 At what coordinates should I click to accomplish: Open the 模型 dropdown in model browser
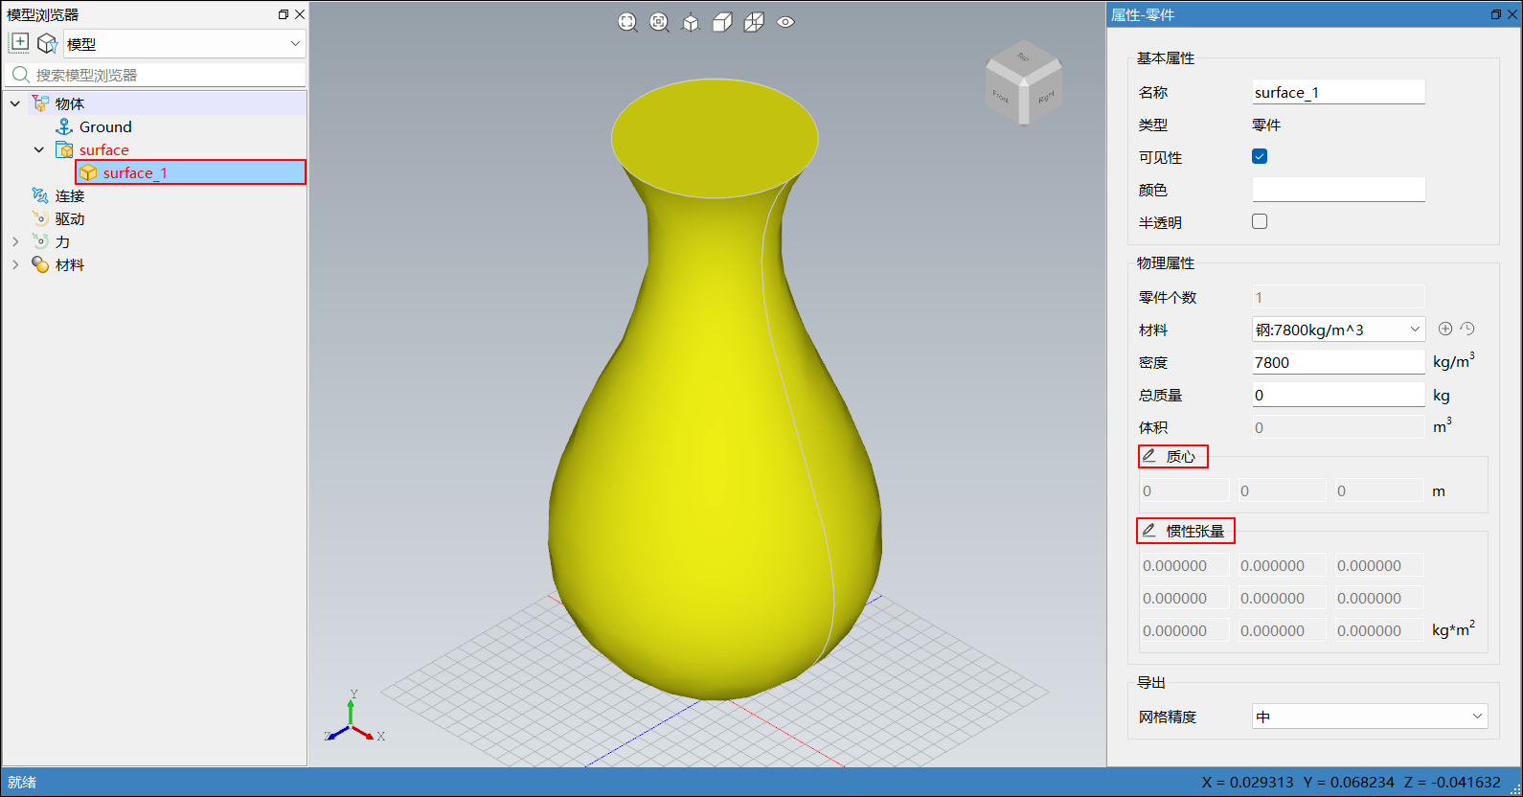(x=184, y=44)
